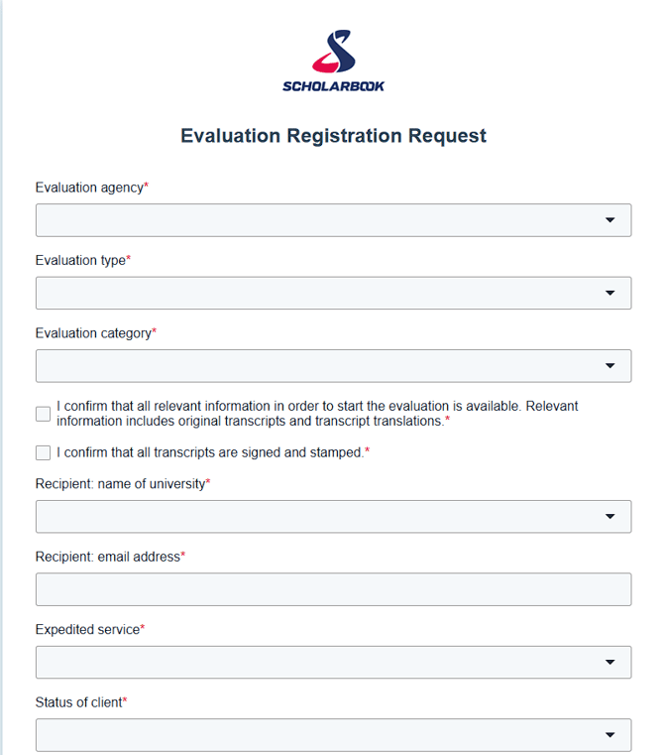Viewport: 664px width, 755px height.
Task: Tick the transcripts signed and stamped checkbox
Action: click(x=43, y=452)
